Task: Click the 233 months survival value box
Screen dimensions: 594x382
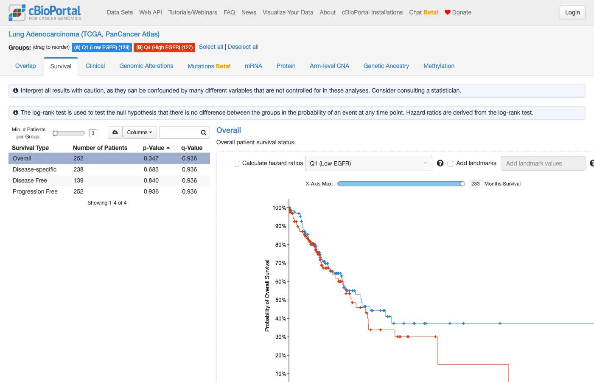Action: [475, 184]
